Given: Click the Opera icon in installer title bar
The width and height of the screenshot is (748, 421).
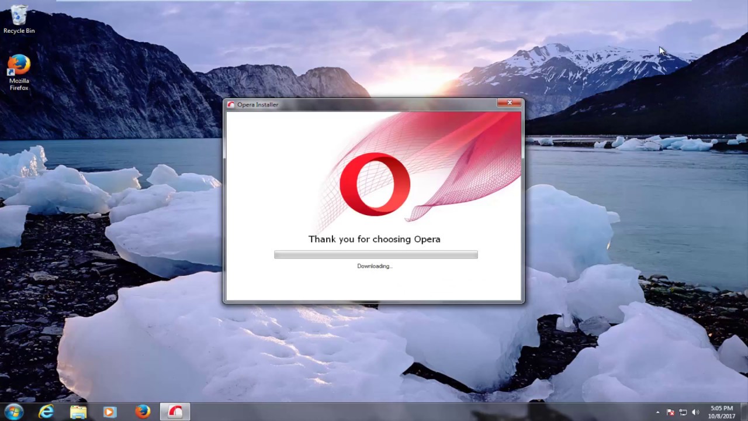Looking at the screenshot, I should point(231,105).
